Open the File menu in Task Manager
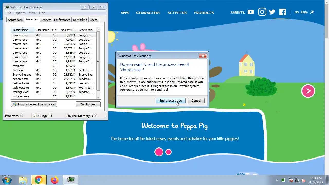329x185 pixels. 8,13
